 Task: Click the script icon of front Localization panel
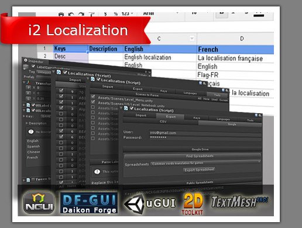[x=126, y=108]
